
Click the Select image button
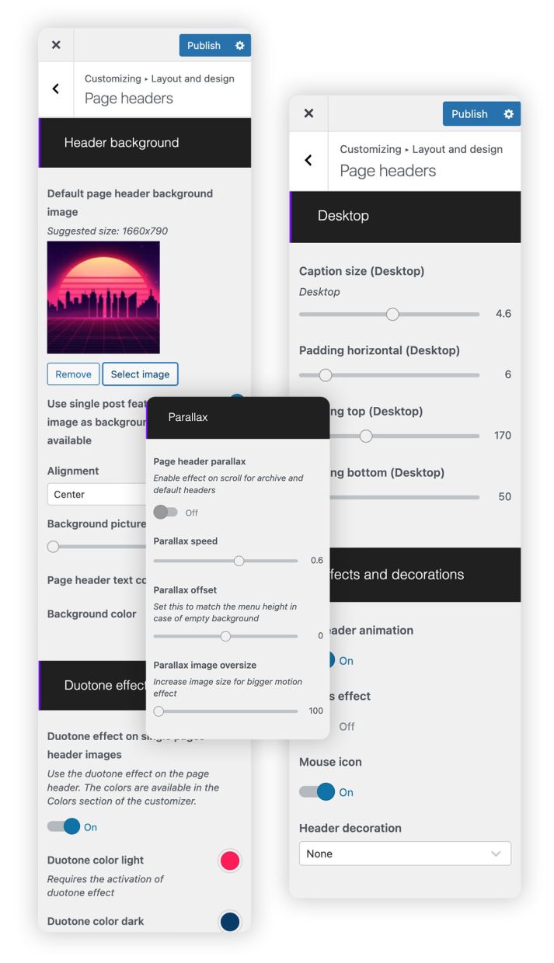[x=140, y=374]
